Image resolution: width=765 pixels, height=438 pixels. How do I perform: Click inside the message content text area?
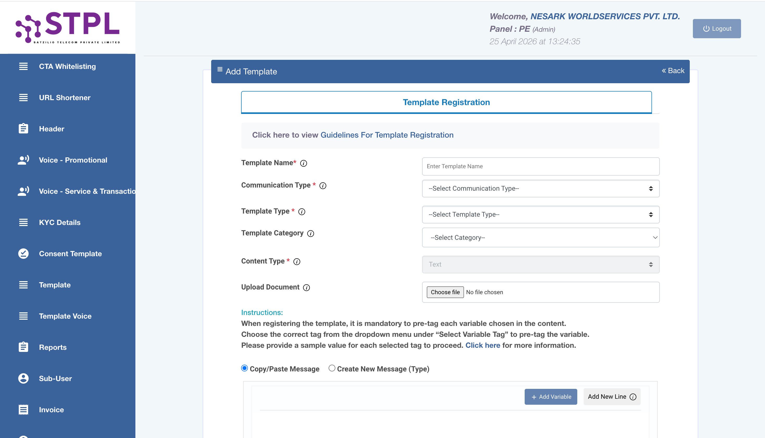pos(450,424)
